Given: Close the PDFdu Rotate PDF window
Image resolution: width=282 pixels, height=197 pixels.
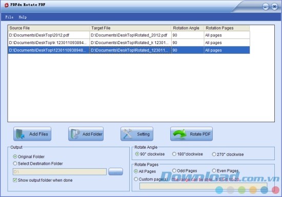Looking at the screenshot, I should pos(274,7).
